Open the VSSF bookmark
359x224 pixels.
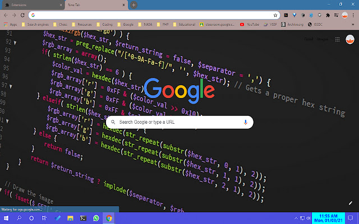(270, 25)
